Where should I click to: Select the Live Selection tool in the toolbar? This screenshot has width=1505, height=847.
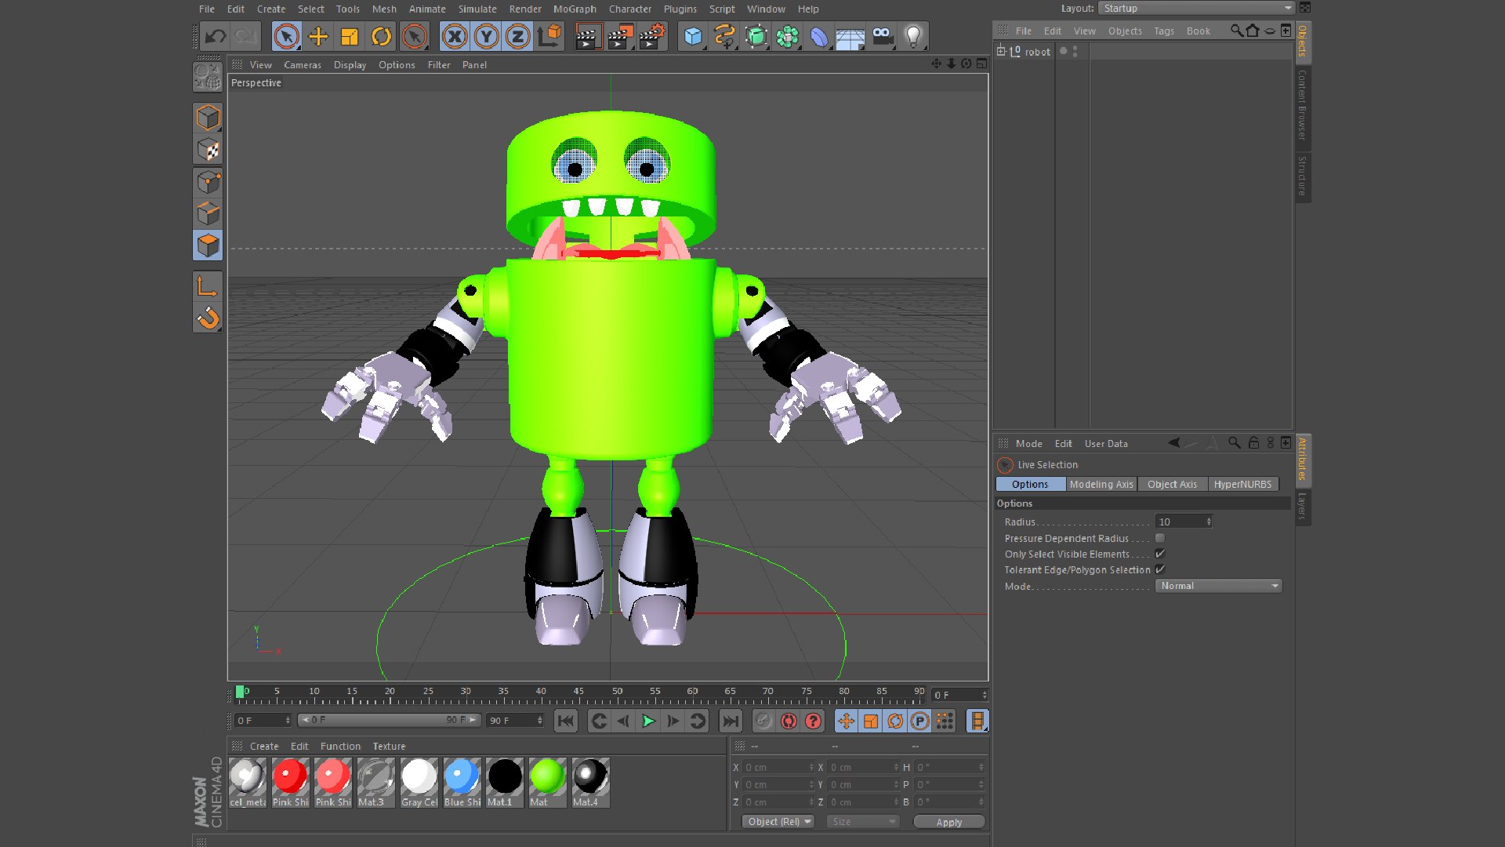coord(286,36)
